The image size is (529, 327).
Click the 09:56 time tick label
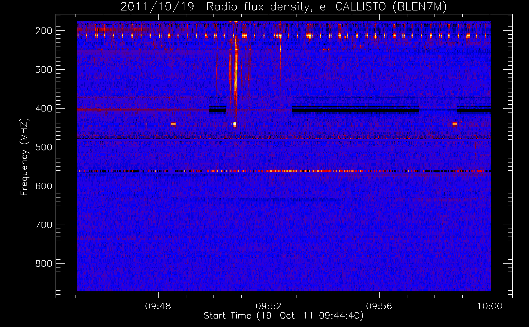pos(379,306)
